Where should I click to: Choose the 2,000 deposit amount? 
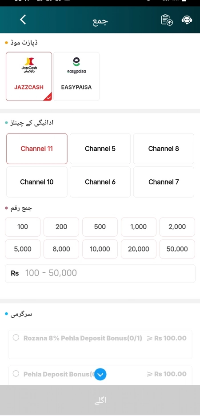pos(177,227)
